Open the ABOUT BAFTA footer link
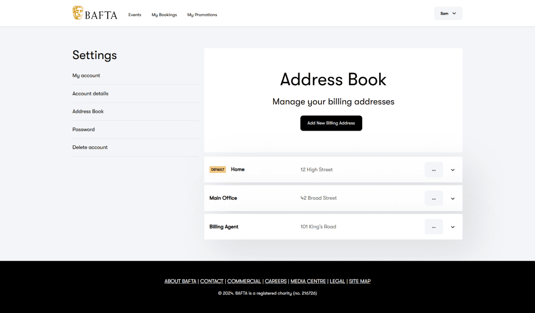The height and width of the screenshot is (313, 535). click(180, 281)
